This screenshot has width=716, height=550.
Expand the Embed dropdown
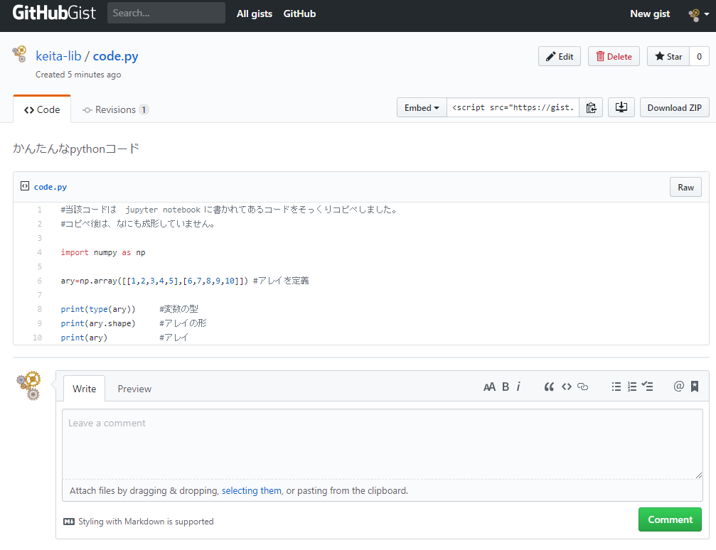422,108
